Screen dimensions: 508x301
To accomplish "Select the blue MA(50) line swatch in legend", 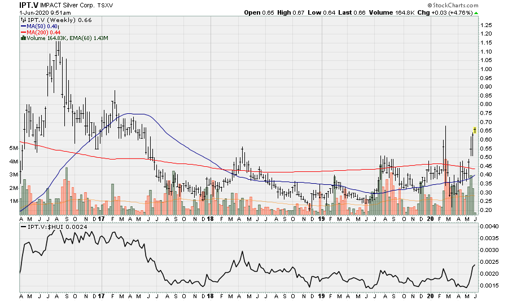I will 23,26.
